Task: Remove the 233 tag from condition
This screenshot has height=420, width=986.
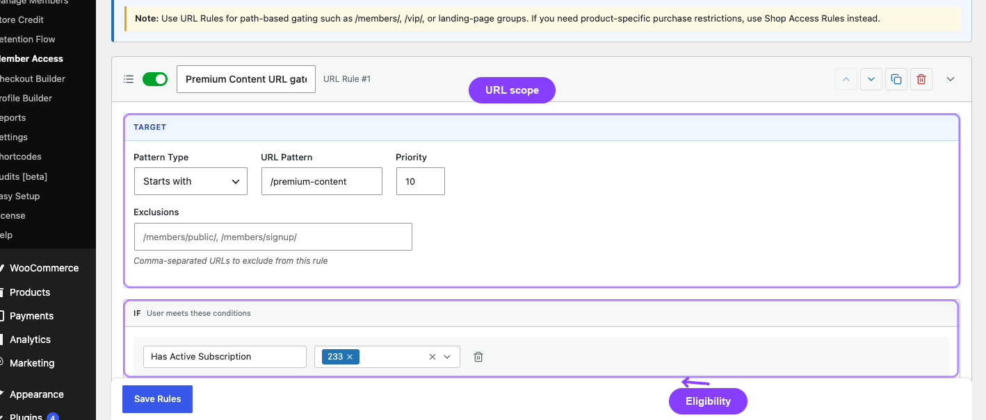Action: click(350, 357)
